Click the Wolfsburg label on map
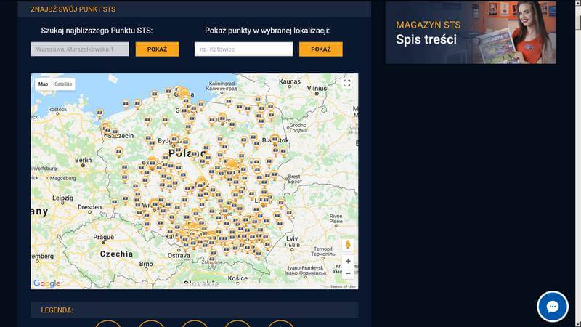581x327 pixels. pos(45,169)
